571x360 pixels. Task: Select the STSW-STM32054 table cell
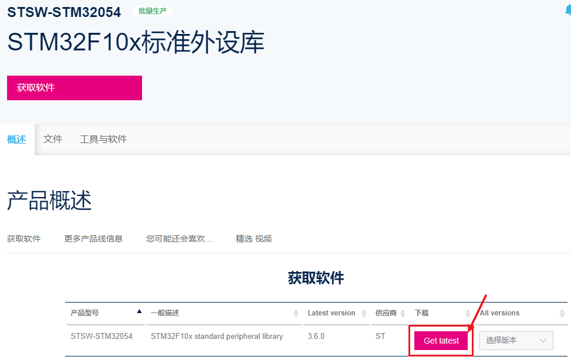click(102, 337)
